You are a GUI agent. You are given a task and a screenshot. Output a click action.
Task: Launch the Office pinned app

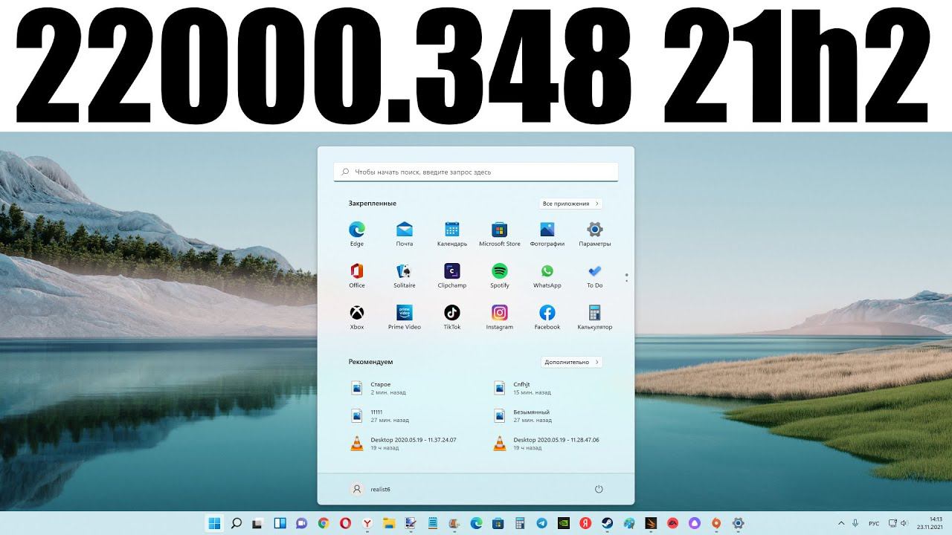357,275
